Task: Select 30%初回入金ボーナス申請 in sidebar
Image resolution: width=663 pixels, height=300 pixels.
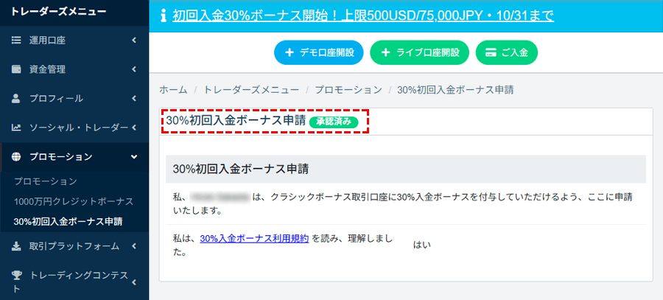Action: [68, 221]
